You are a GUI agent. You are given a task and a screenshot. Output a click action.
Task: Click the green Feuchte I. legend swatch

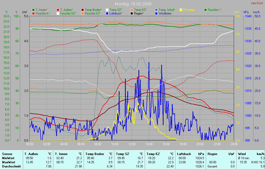[x=205, y=10]
